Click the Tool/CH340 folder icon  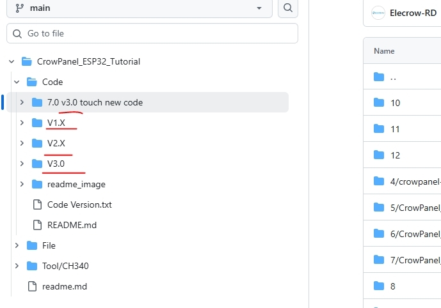[32, 266]
